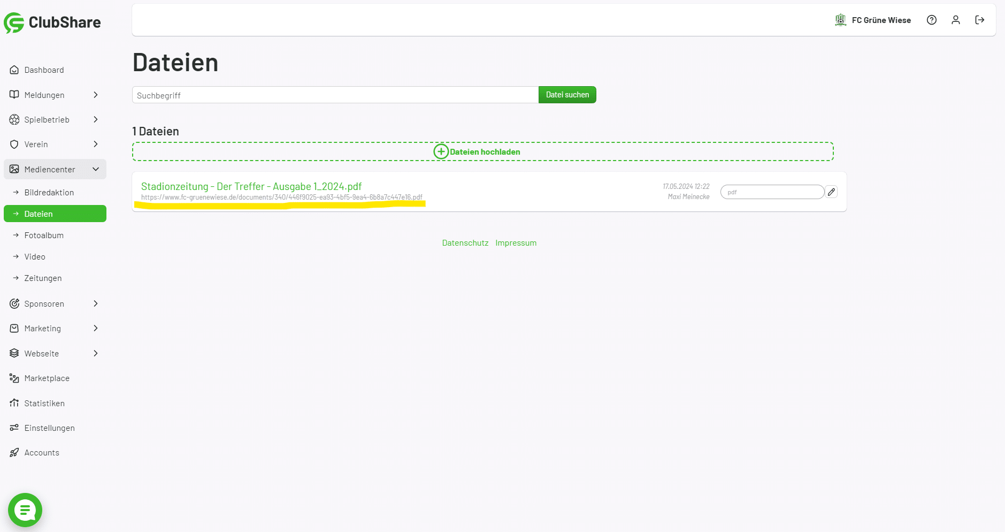Click the Accounts rocket icon

click(14, 453)
